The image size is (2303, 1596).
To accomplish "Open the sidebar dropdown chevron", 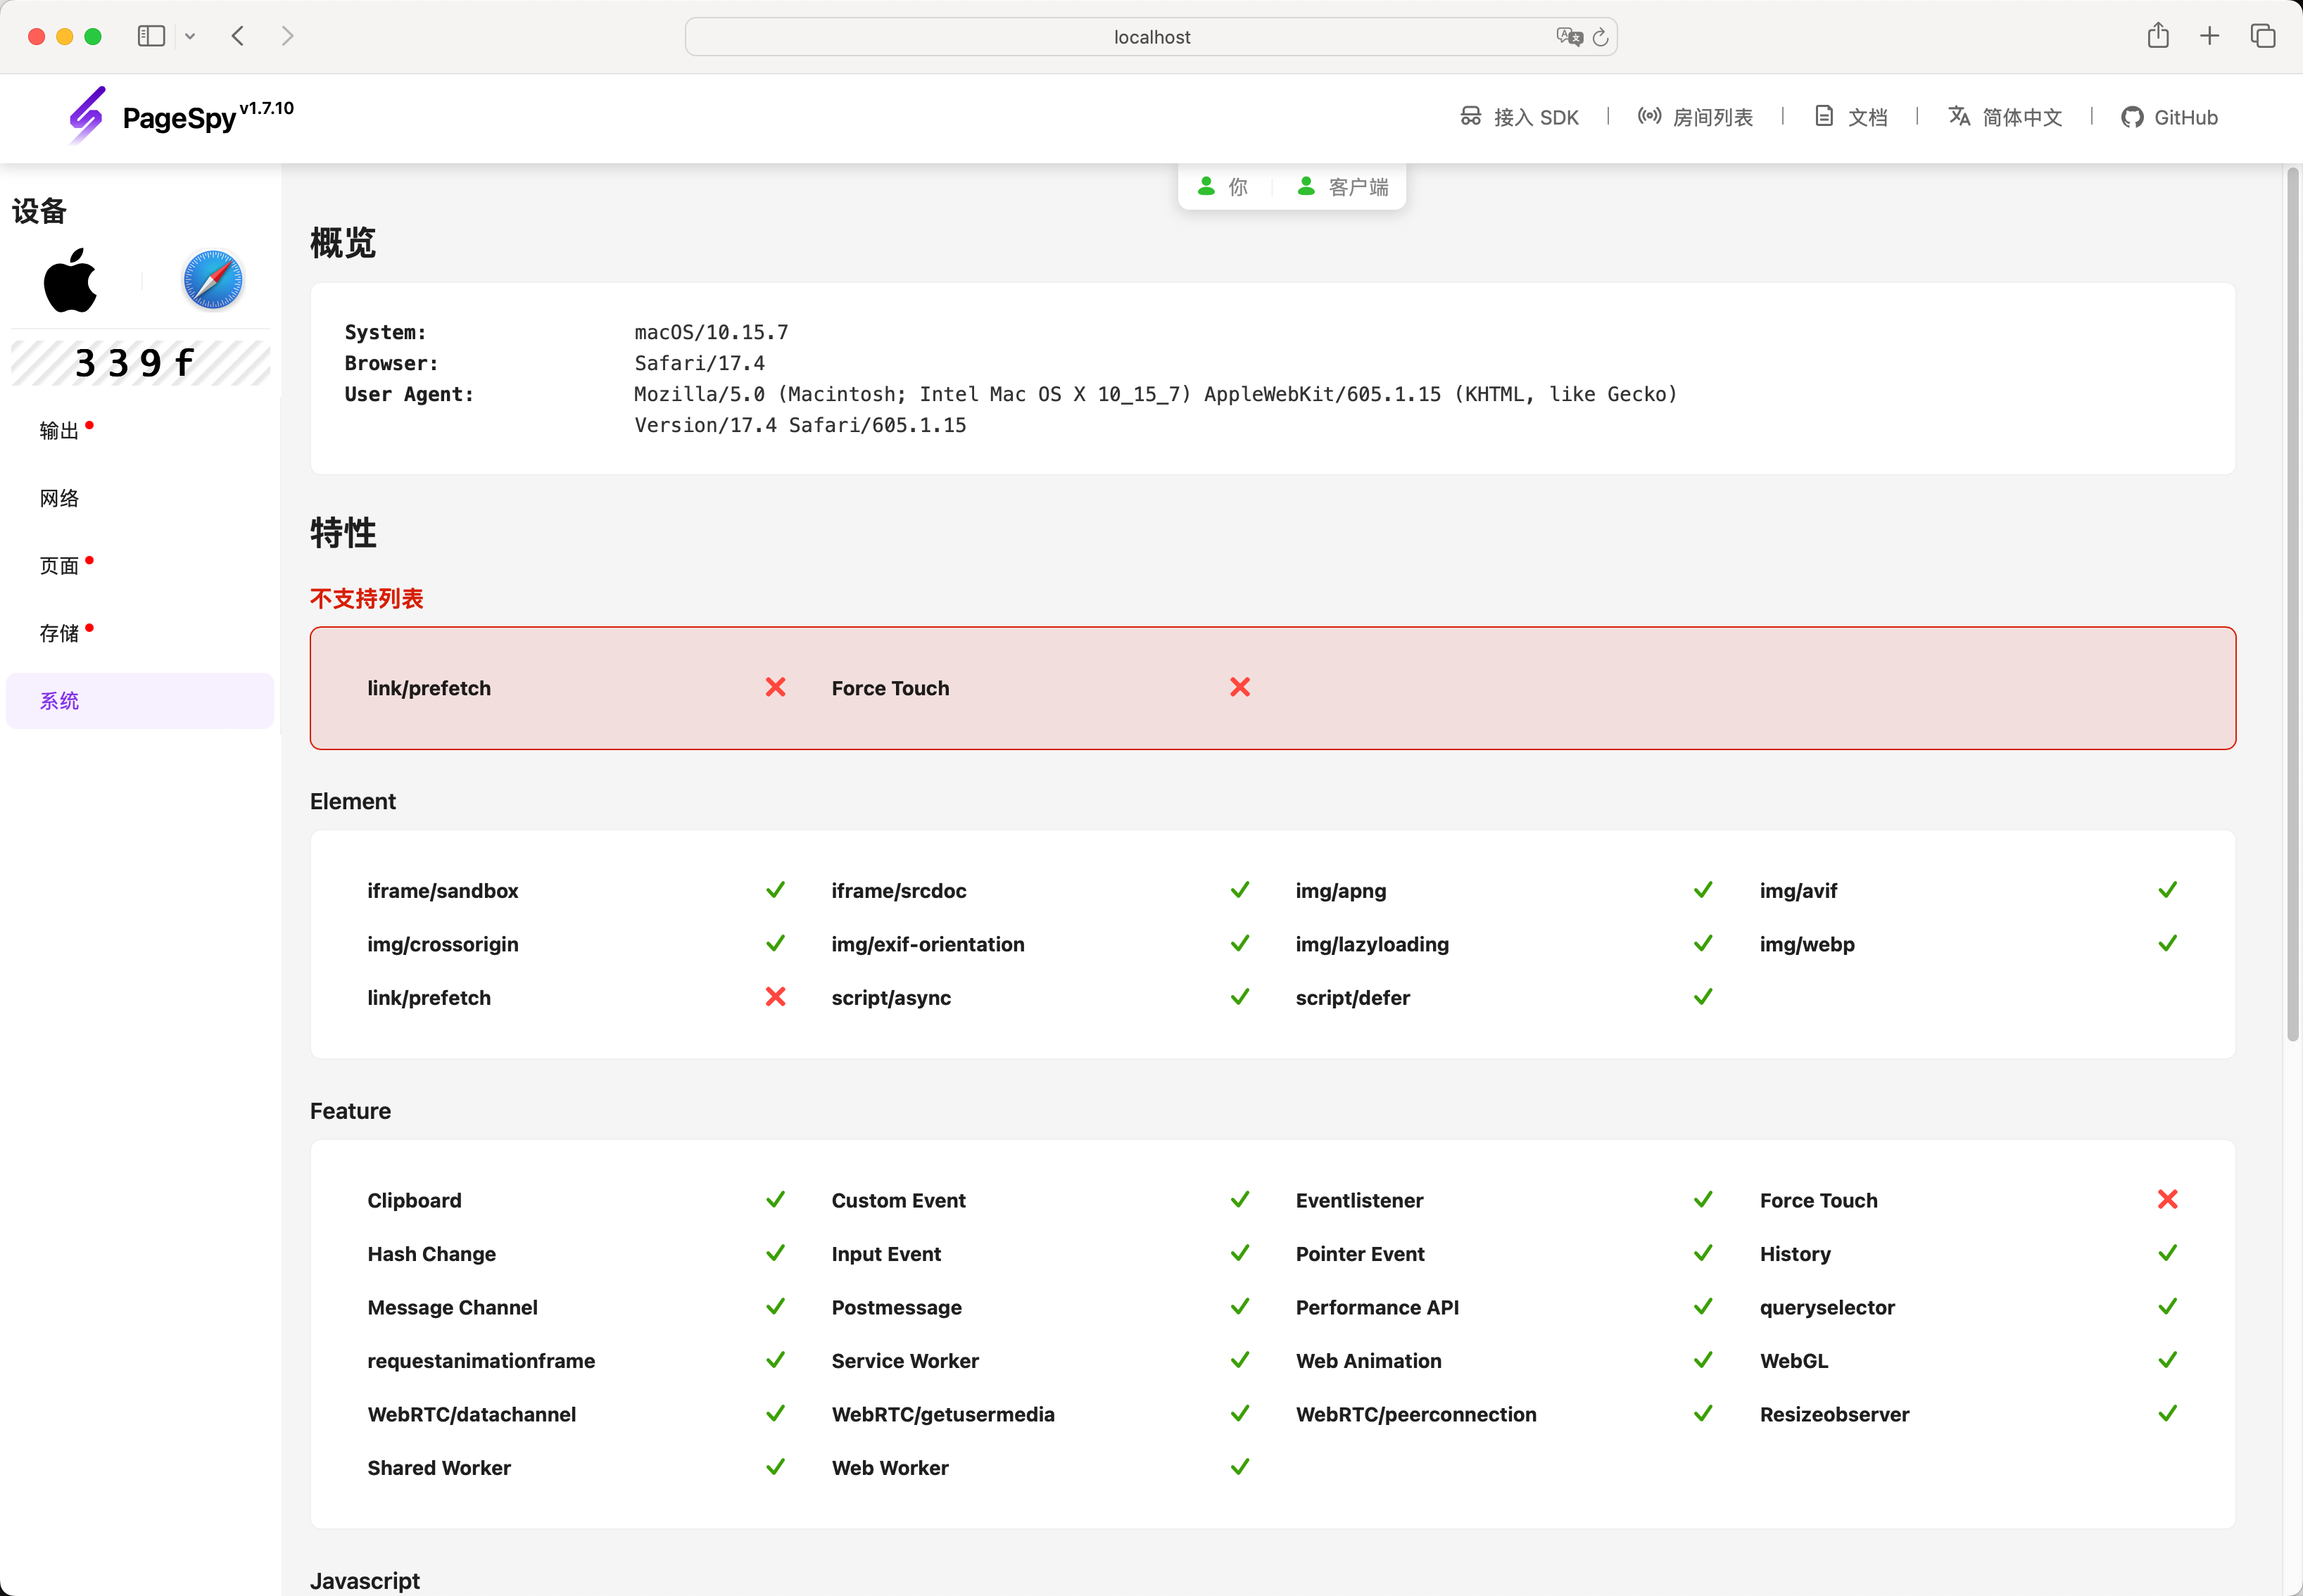I will tap(190, 36).
